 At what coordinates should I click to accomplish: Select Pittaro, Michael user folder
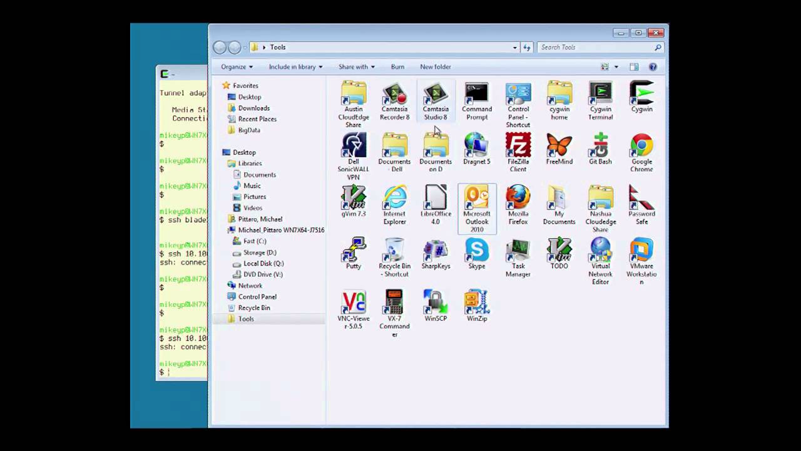260,219
